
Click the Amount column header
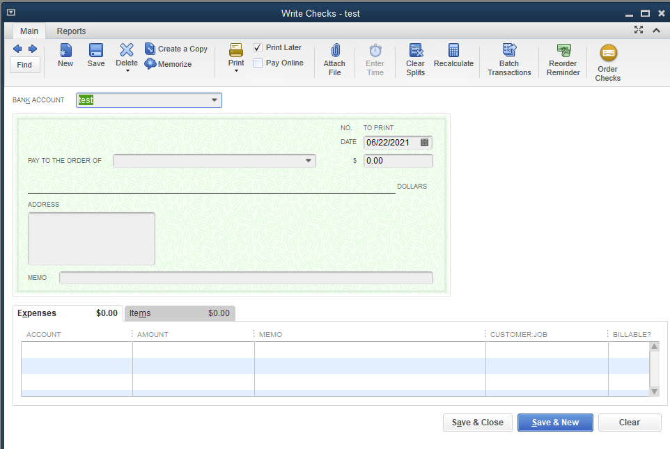[153, 335]
